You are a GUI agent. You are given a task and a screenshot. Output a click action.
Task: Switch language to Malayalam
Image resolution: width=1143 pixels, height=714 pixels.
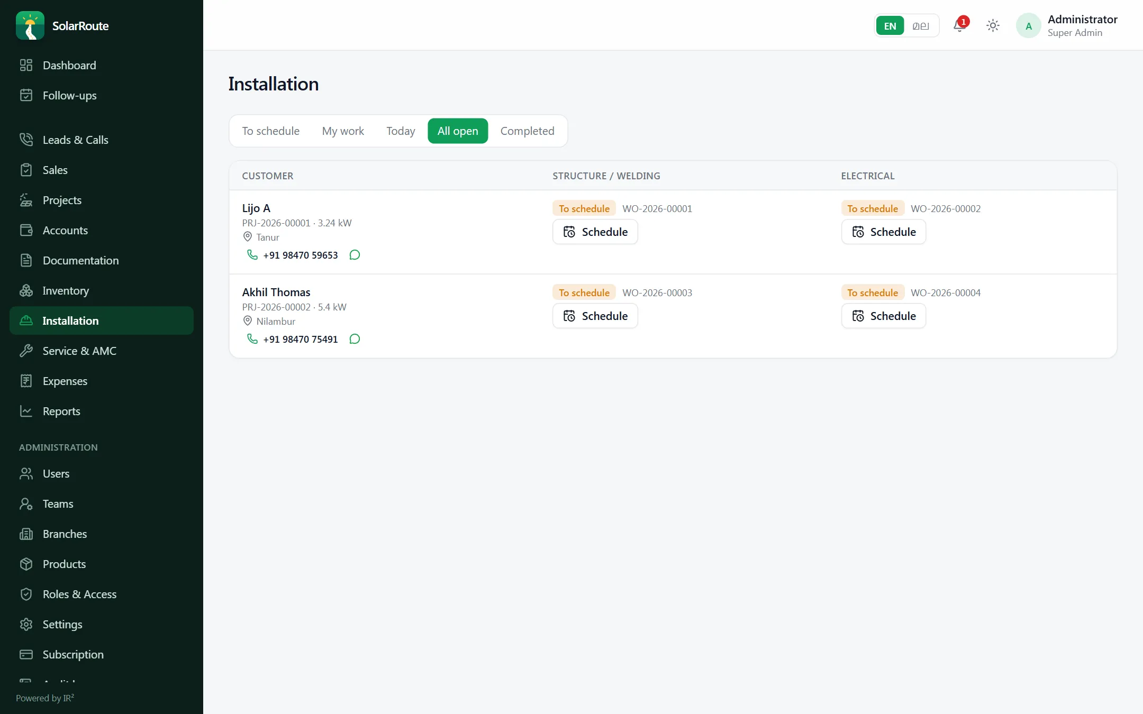(x=921, y=25)
